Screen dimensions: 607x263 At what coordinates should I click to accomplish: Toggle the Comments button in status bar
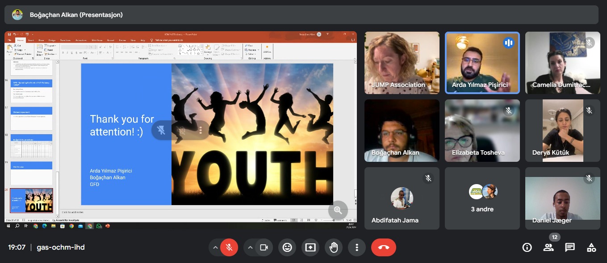pos(280,220)
